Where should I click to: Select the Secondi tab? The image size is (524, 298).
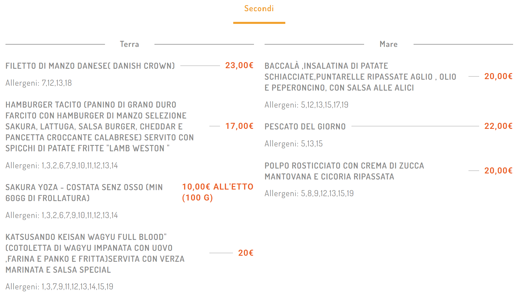259,9
